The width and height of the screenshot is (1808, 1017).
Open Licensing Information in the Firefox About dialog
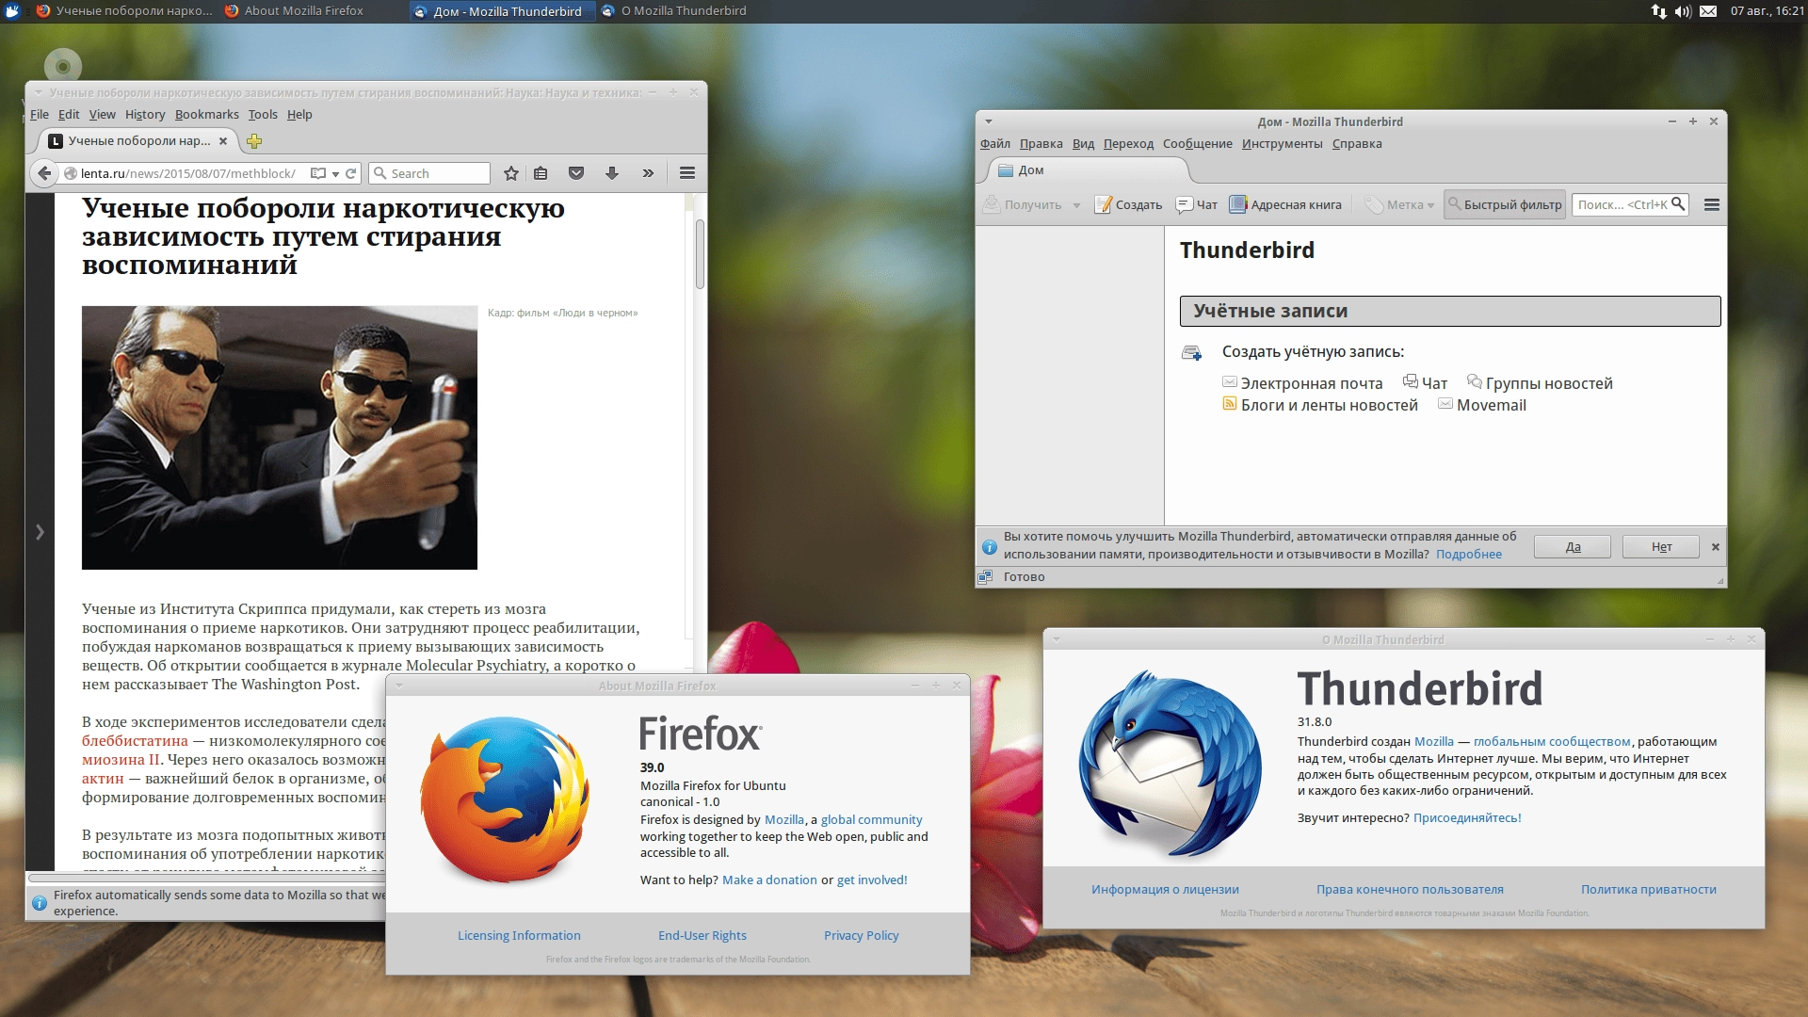pyautogui.click(x=519, y=936)
